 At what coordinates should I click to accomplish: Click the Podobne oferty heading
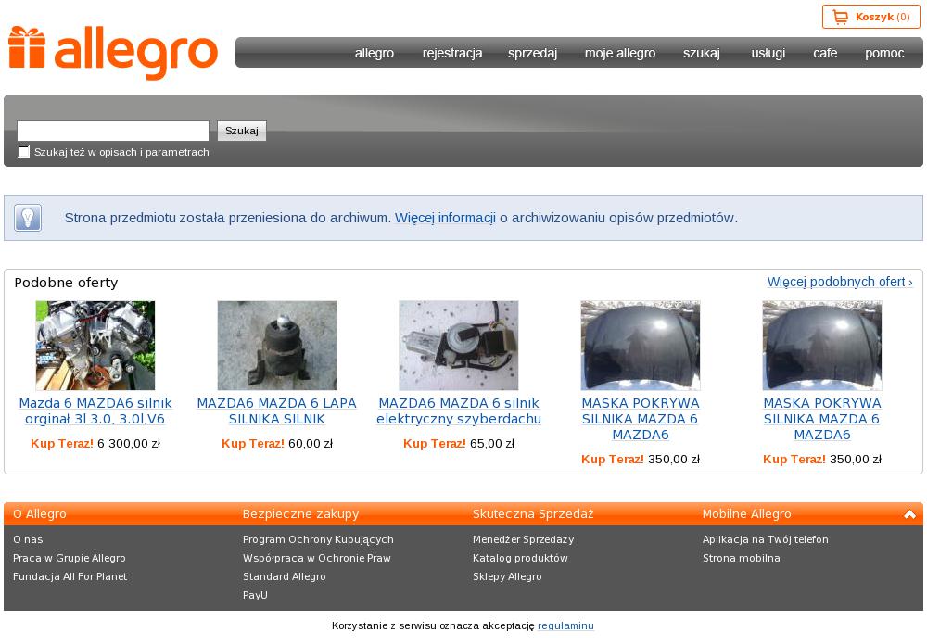[x=66, y=283]
